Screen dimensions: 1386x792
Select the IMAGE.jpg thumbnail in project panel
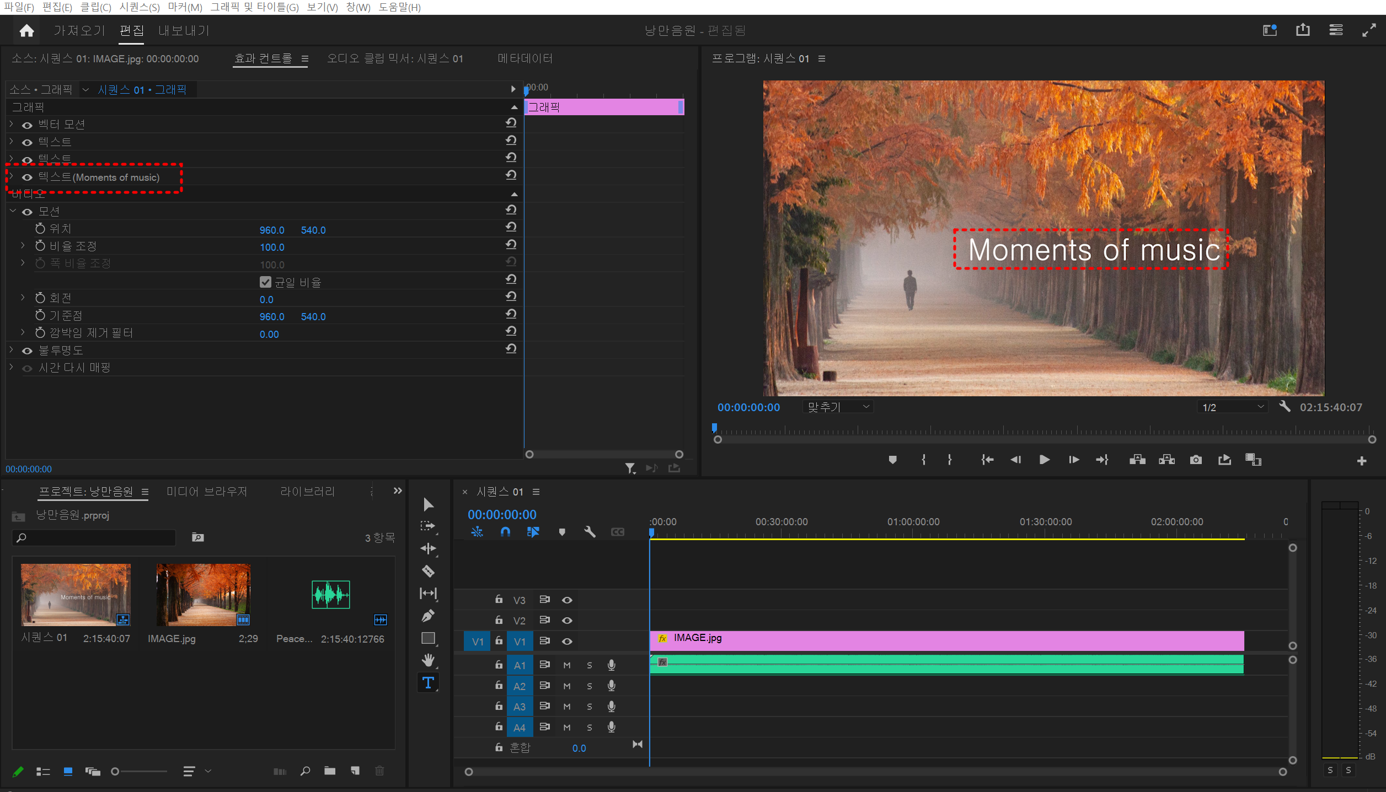tap(202, 595)
